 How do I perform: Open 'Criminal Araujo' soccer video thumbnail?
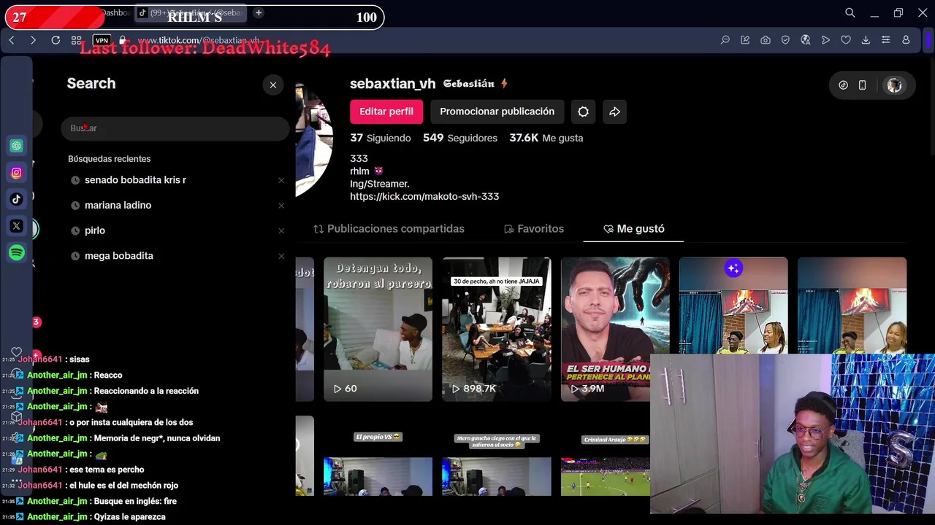(x=606, y=456)
